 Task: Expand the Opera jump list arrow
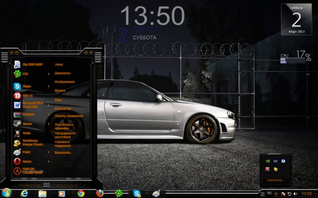point(49,162)
